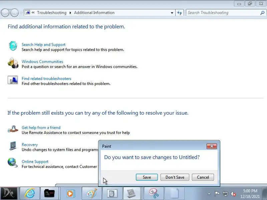Click the Search Help and Support shield icon

(13, 46)
